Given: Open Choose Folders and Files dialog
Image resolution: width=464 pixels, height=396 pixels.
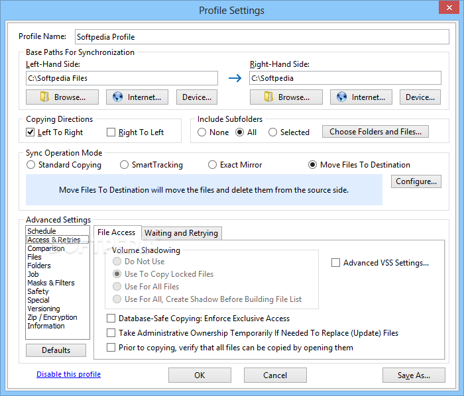Looking at the screenshot, I should point(376,132).
